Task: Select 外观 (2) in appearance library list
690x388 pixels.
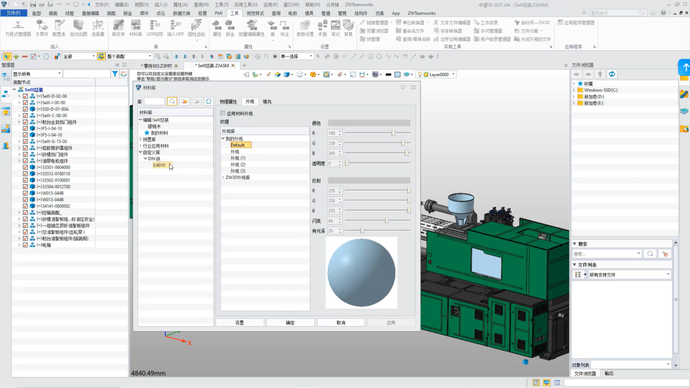Action: (x=238, y=164)
